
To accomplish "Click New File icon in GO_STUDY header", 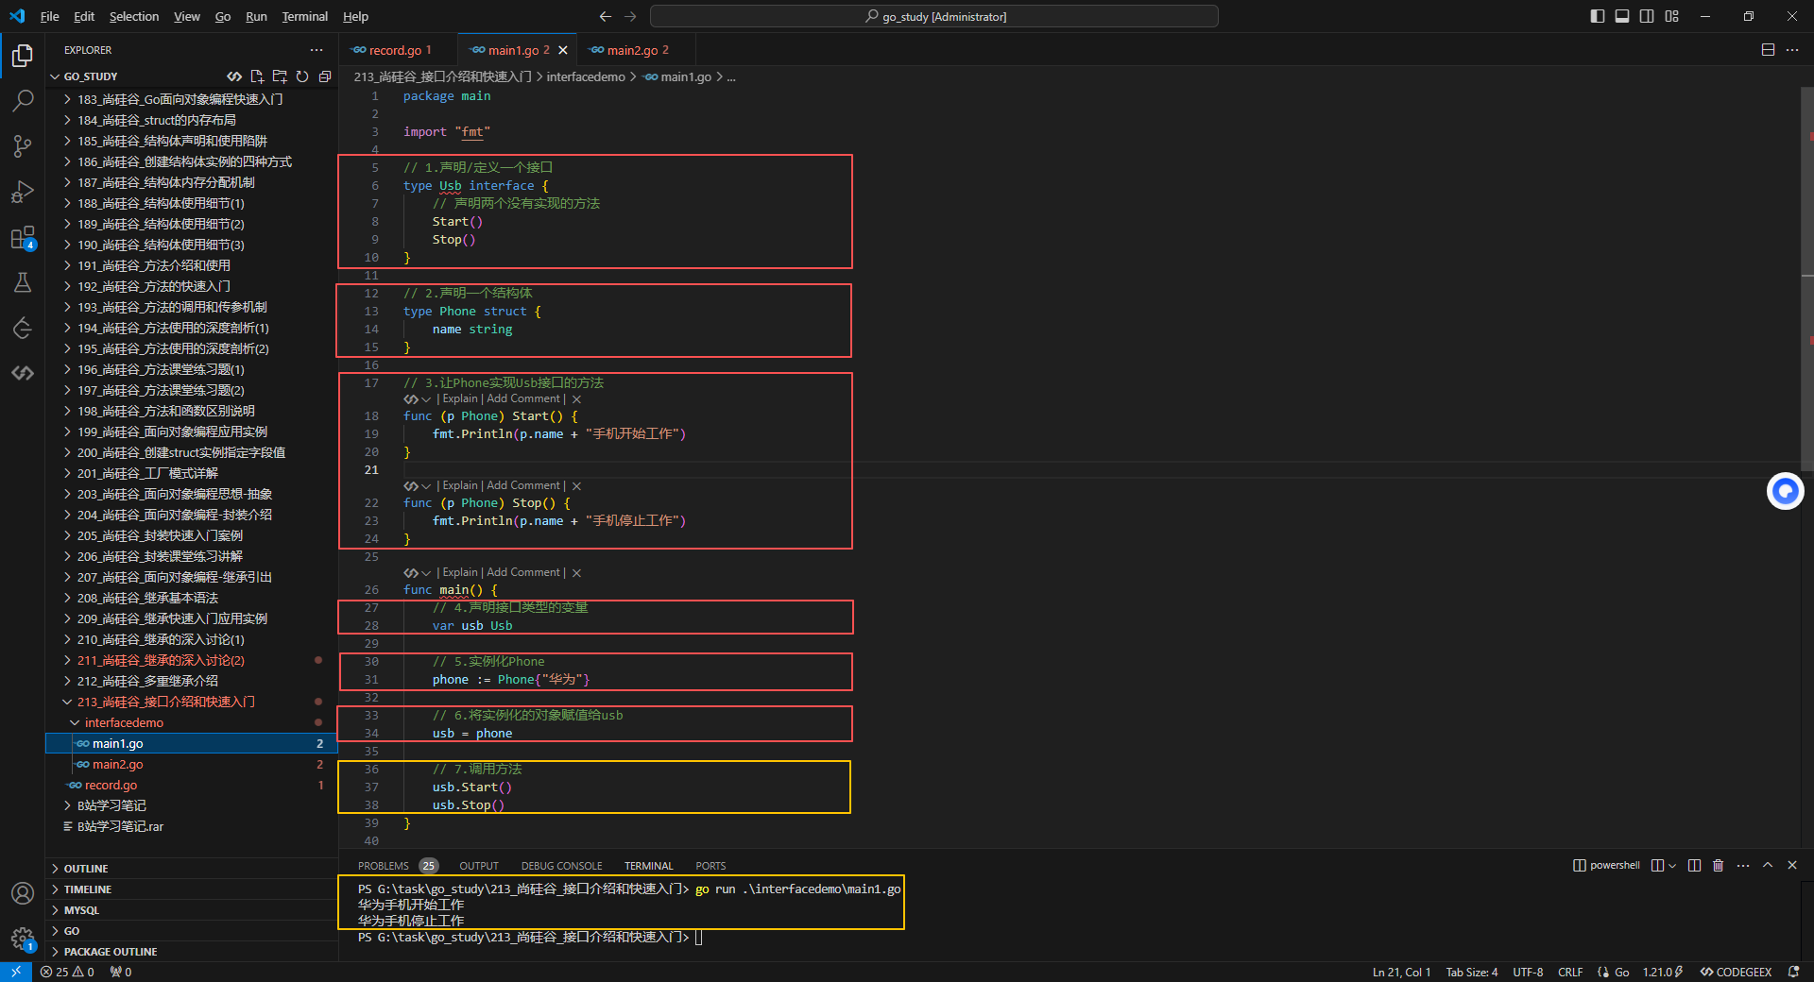I will [x=257, y=76].
